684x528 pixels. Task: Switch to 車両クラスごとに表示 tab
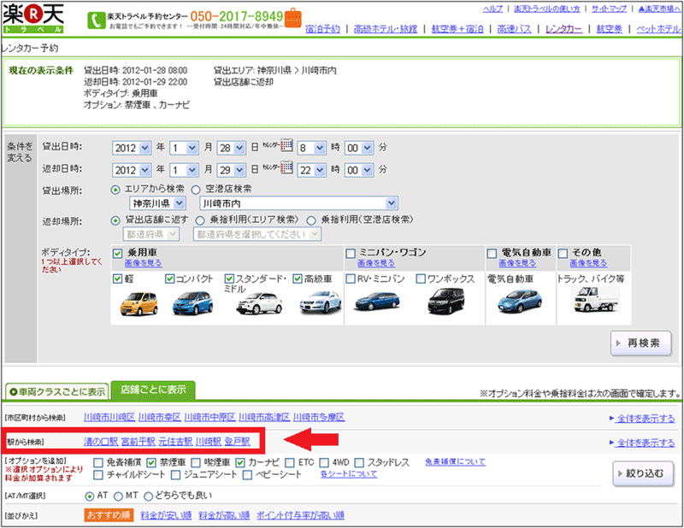pos(56,392)
